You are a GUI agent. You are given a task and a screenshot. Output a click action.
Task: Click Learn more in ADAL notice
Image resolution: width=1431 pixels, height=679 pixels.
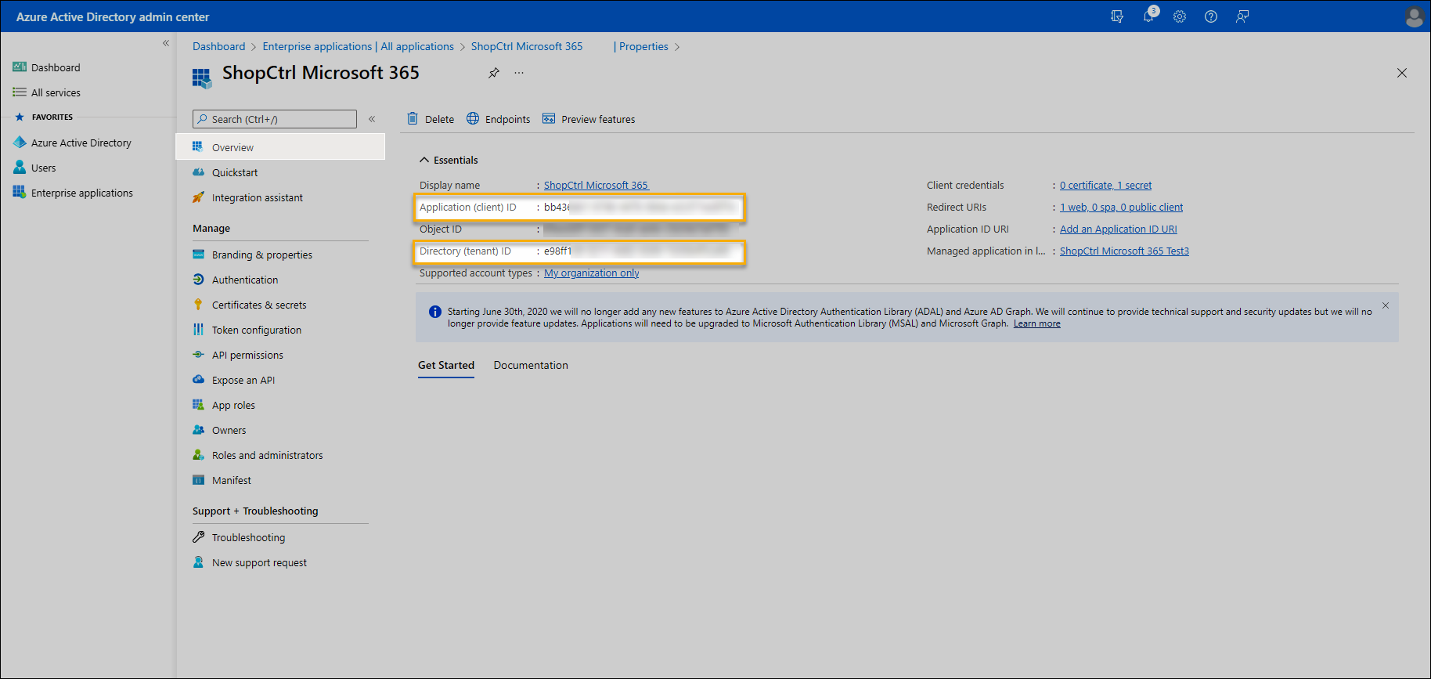pyautogui.click(x=1037, y=323)
